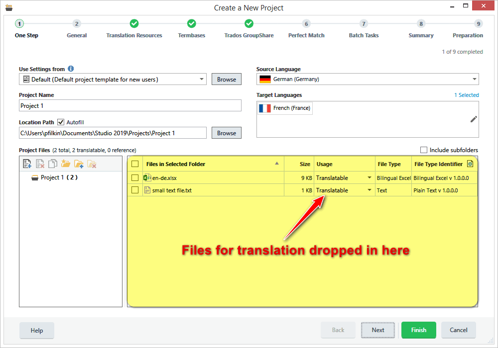Screen dimensions: 498x348
Task: Click the Remove Files icon
Action: point(40,164)
